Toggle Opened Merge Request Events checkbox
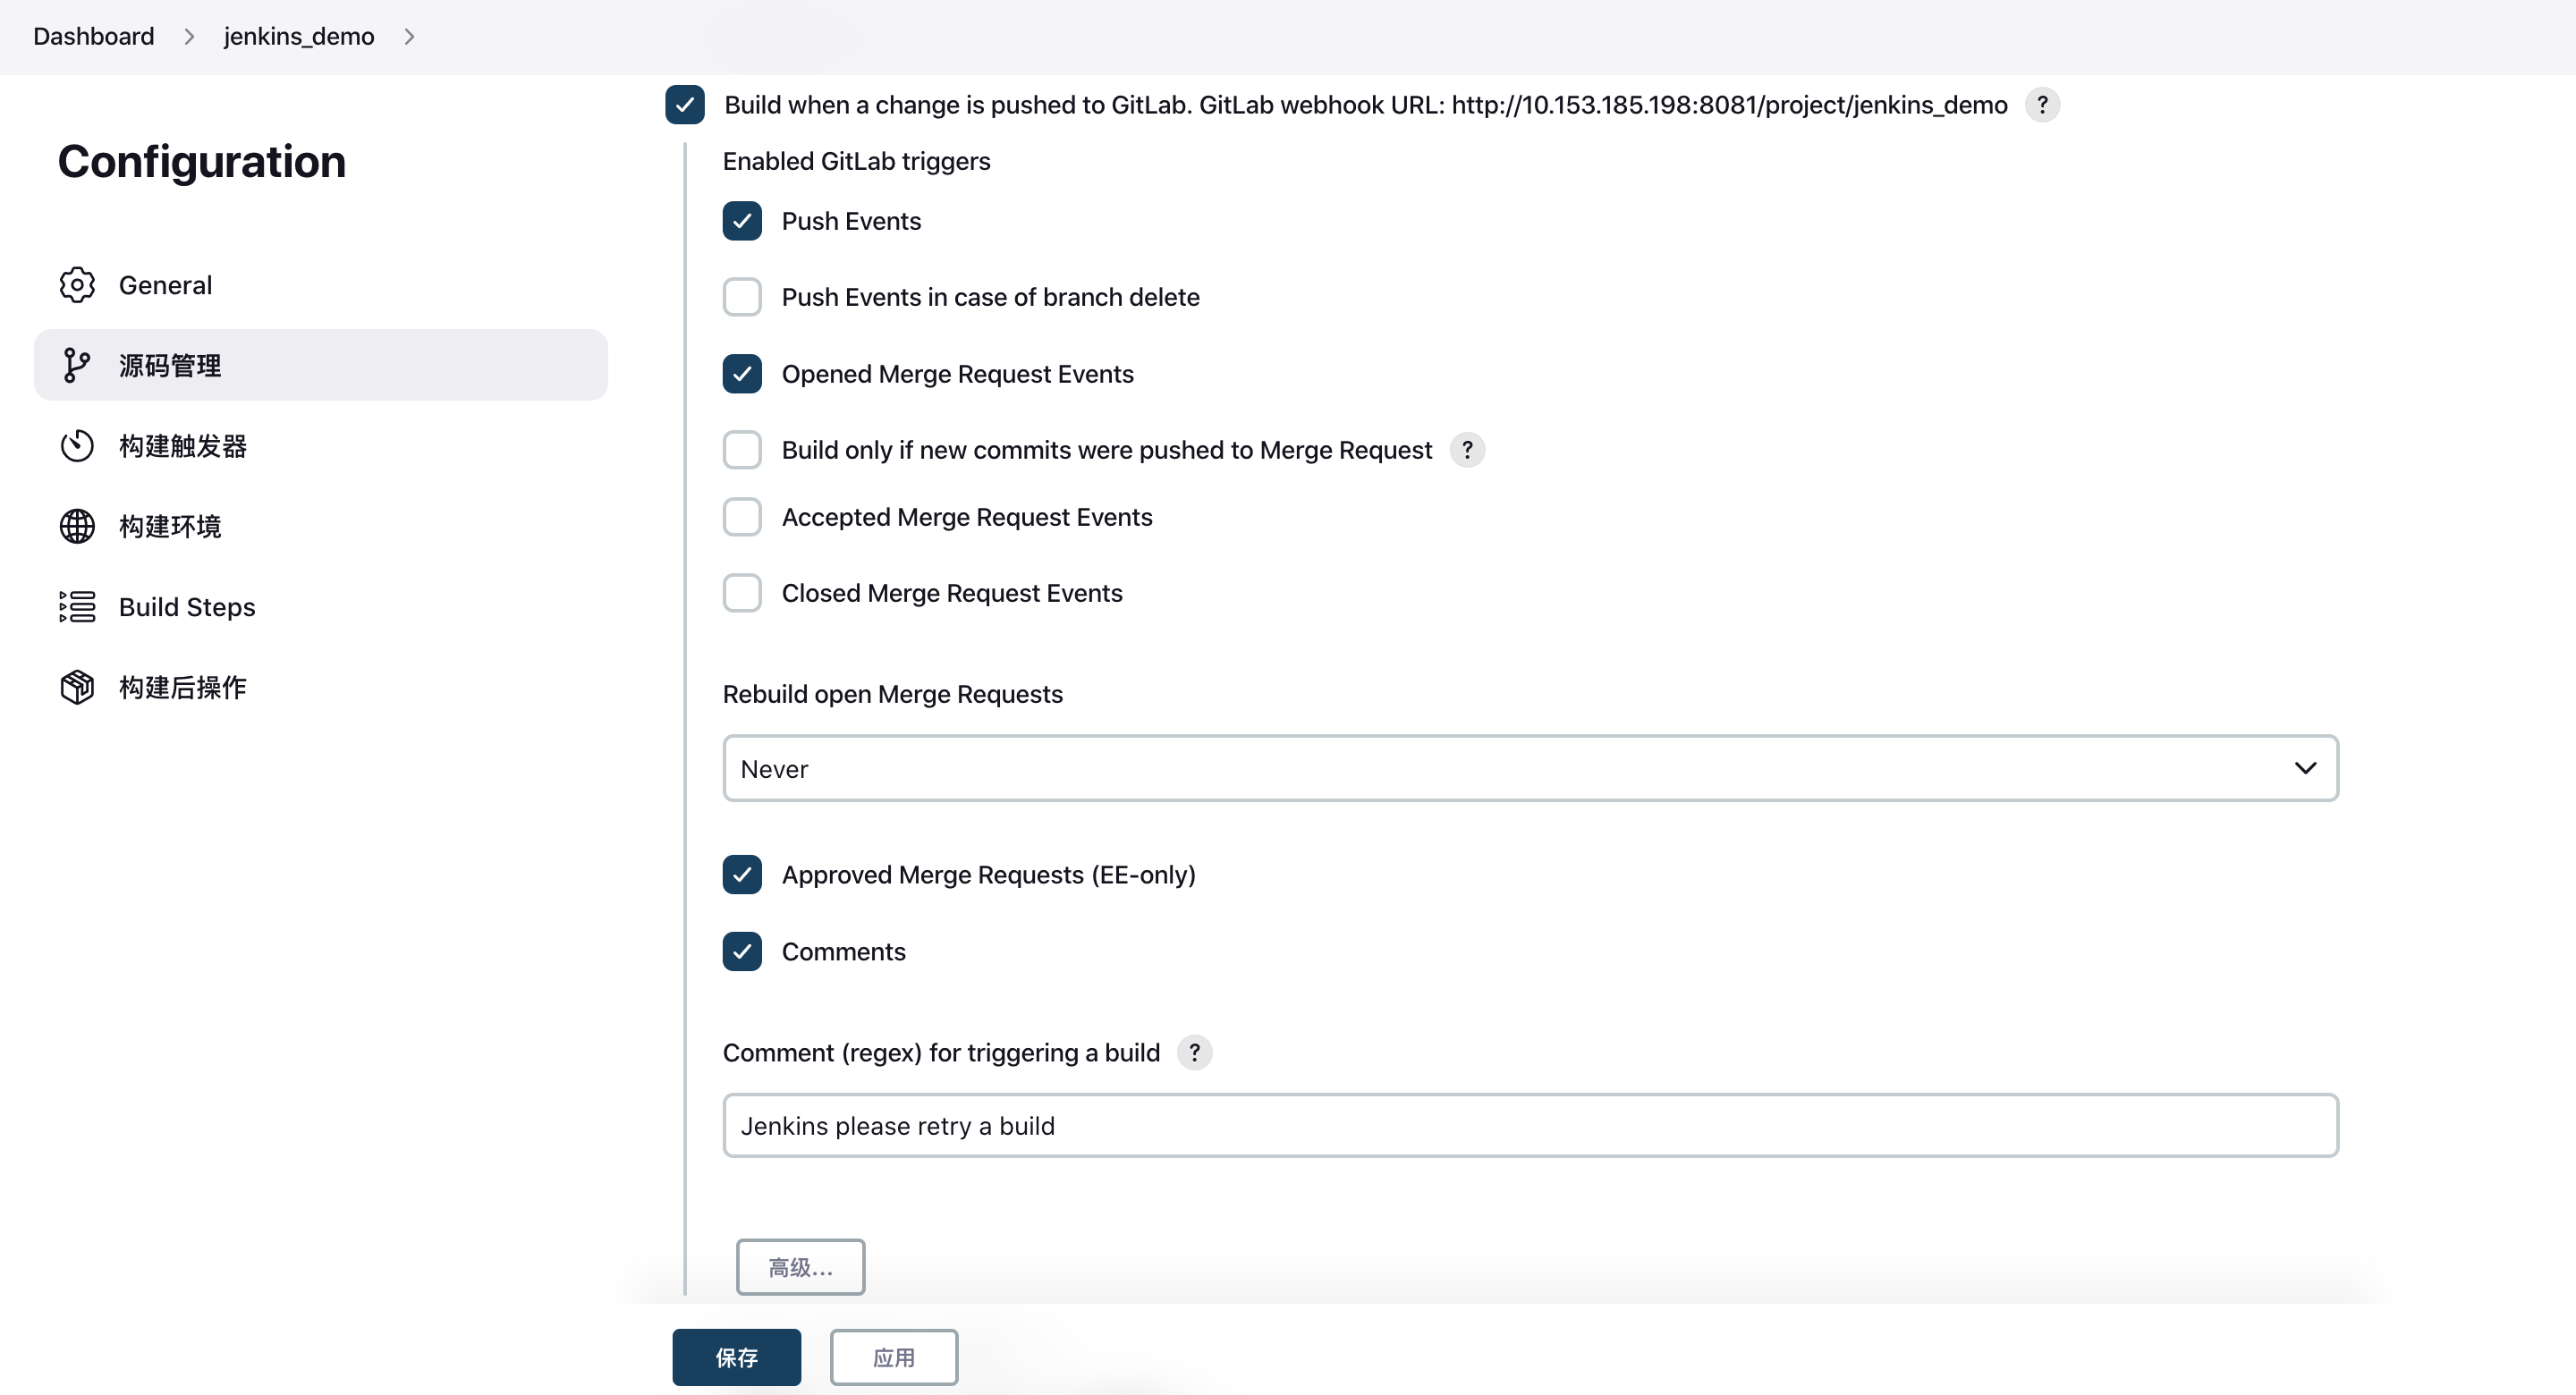This screenshot has width=2576, height=1395. pyautogui.click(x=742, y=374)
